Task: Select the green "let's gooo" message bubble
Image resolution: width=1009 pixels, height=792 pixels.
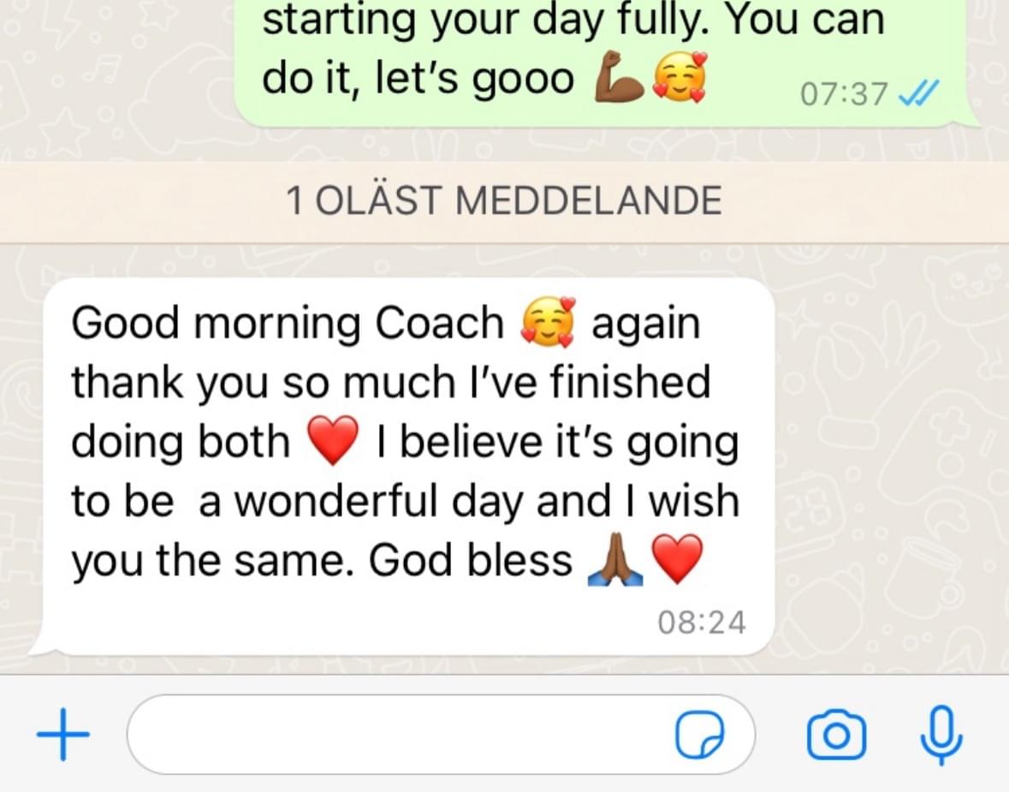Action: [x=605, y=62]
